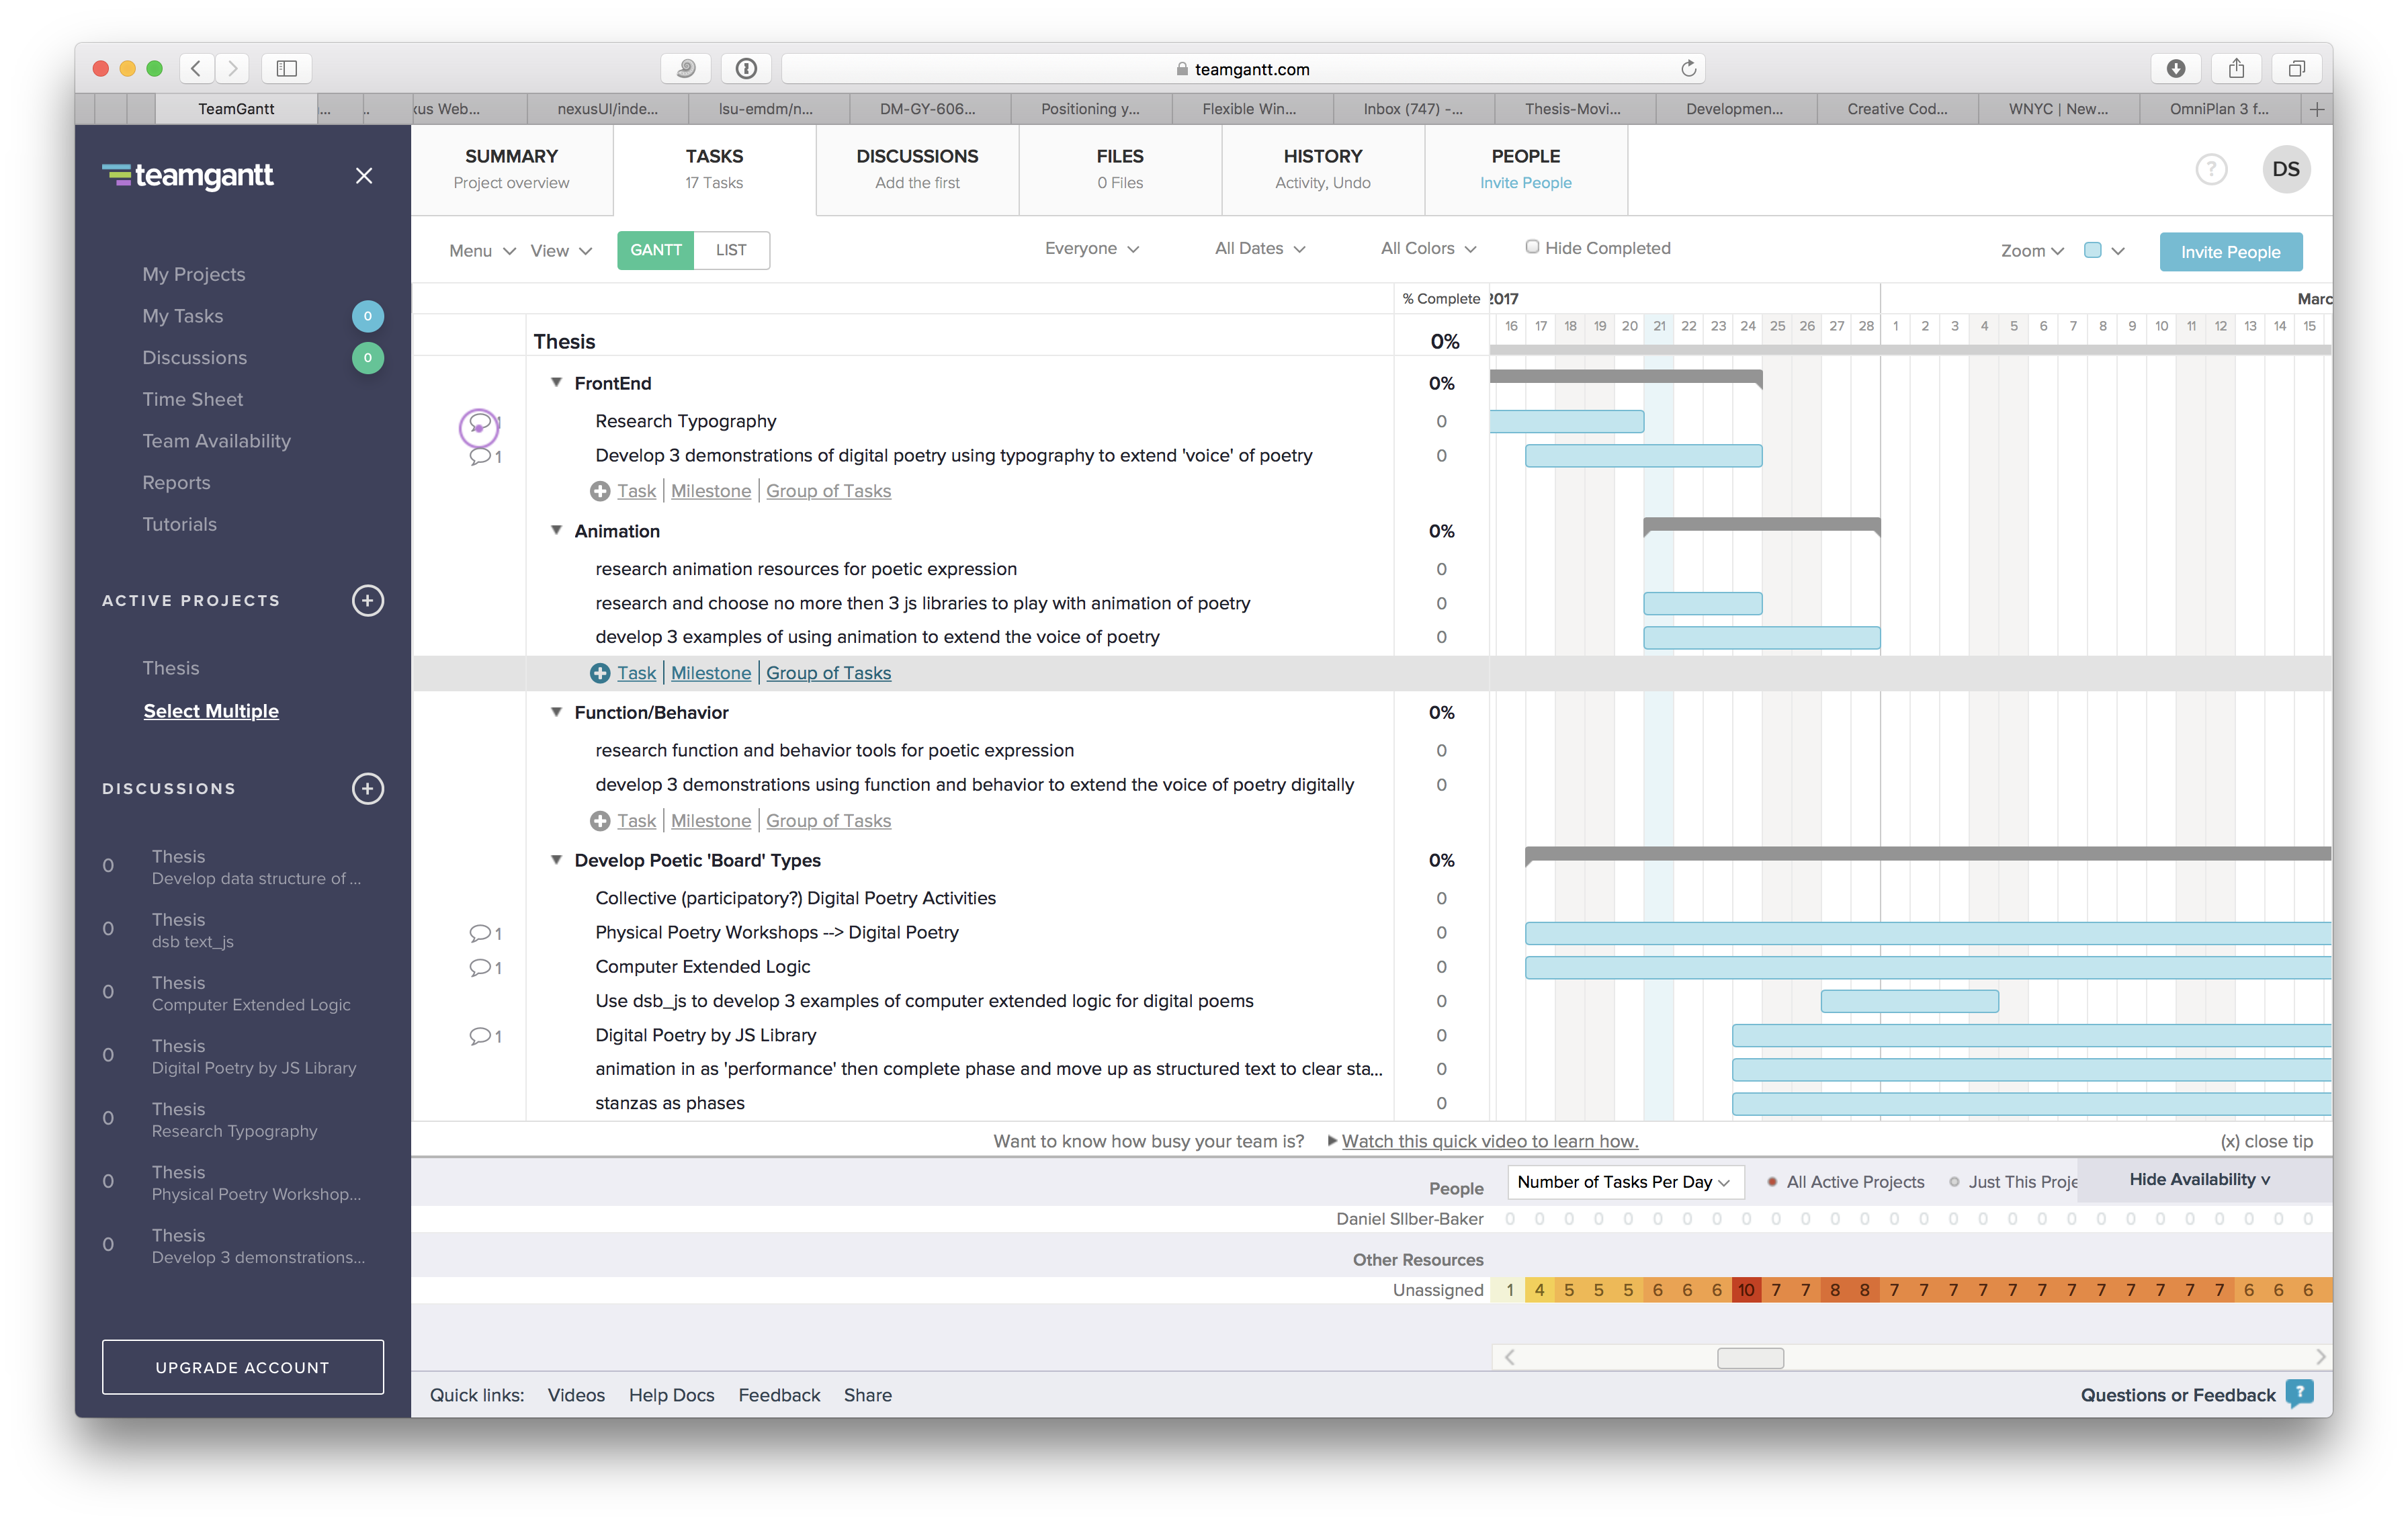Open comment bubble for Digital Poetry by JS Library

tap(486, 1036)
